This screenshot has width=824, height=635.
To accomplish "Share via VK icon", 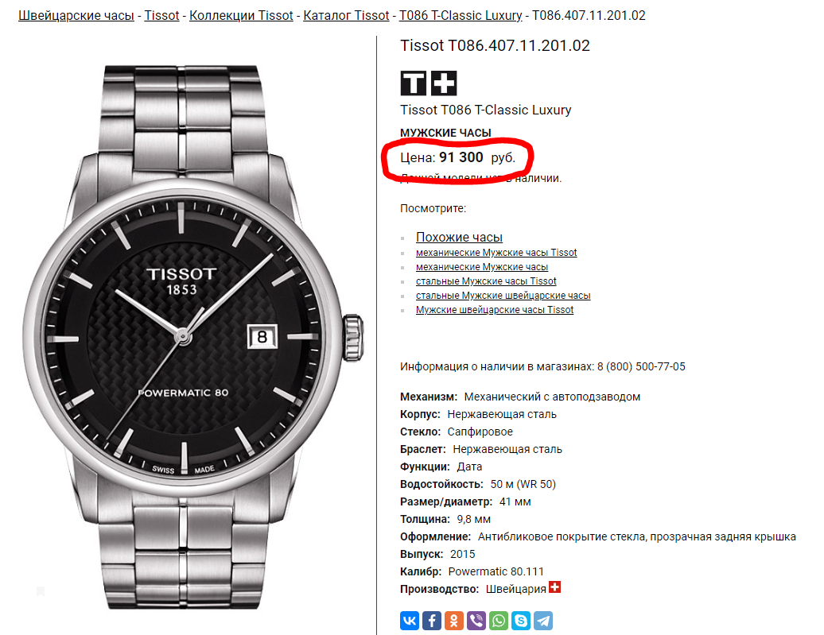I will tap(410, 621).
